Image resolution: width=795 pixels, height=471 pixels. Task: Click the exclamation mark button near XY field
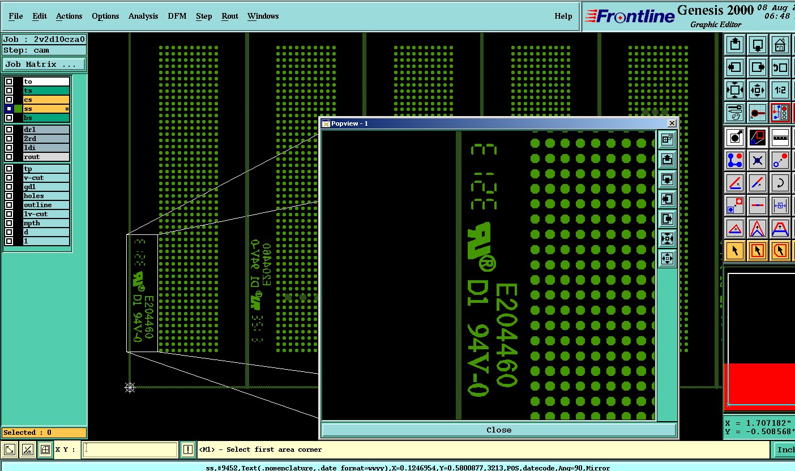pos(188,450)
